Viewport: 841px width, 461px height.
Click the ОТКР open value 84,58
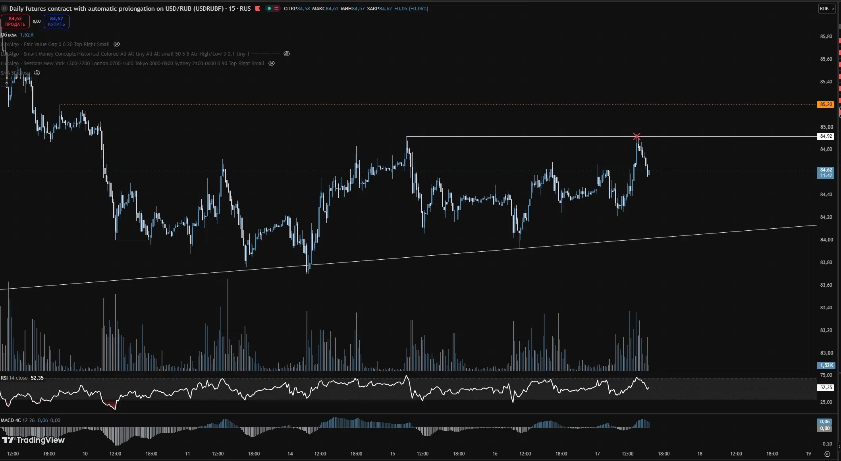click(303, 8)
